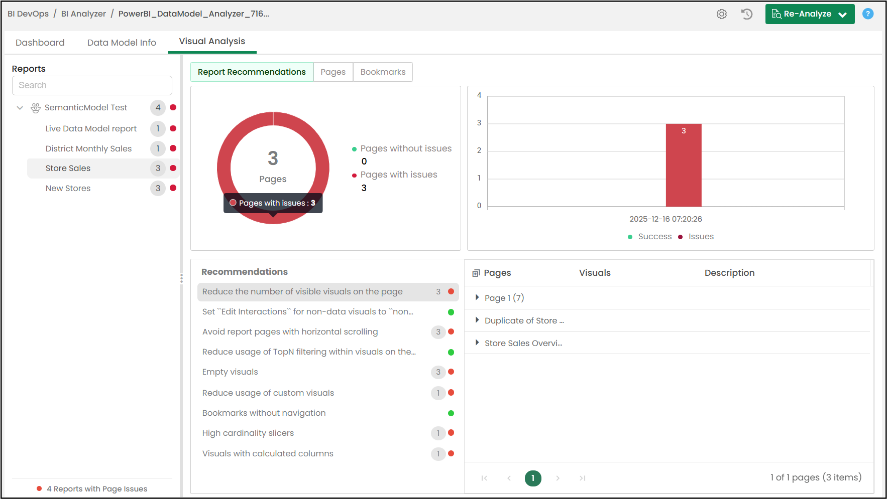Open the analysis history clock icon
The height and width of the screenshot is (499, 887).
[747, 14]
